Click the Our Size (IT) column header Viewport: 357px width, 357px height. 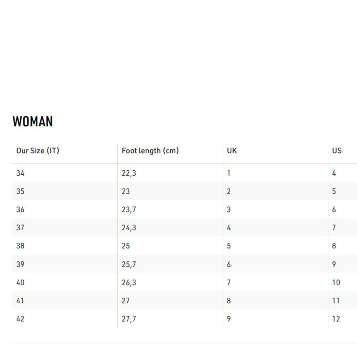pos(37,151)
